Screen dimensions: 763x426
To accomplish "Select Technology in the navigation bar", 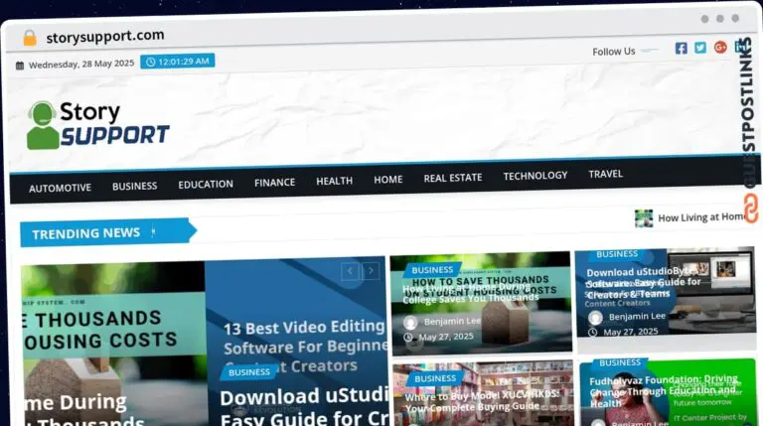I will pos(534,176).
